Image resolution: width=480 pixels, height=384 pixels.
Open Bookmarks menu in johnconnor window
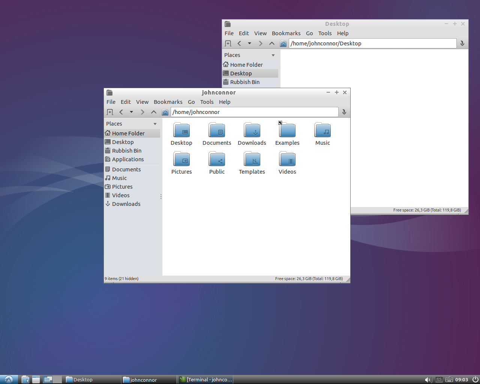[168, 102]
